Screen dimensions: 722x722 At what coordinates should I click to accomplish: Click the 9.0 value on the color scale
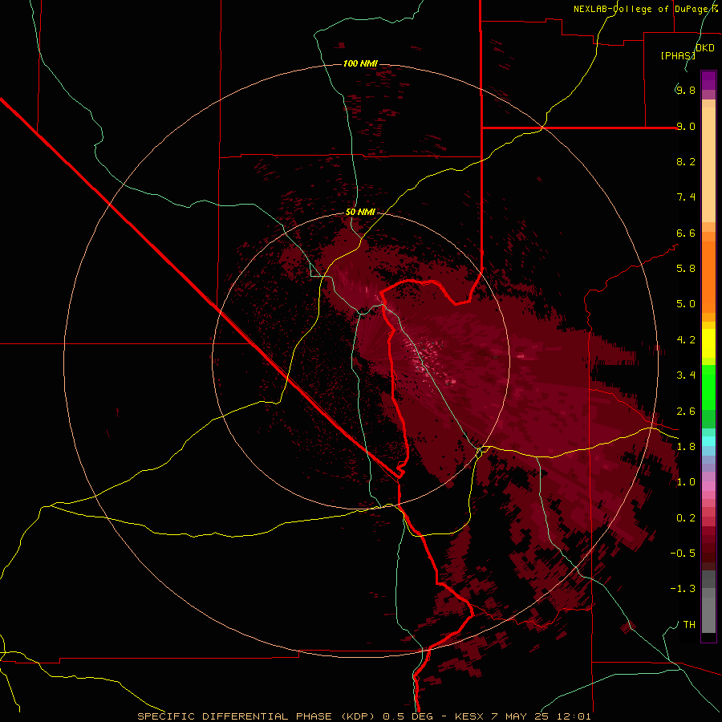686,126
